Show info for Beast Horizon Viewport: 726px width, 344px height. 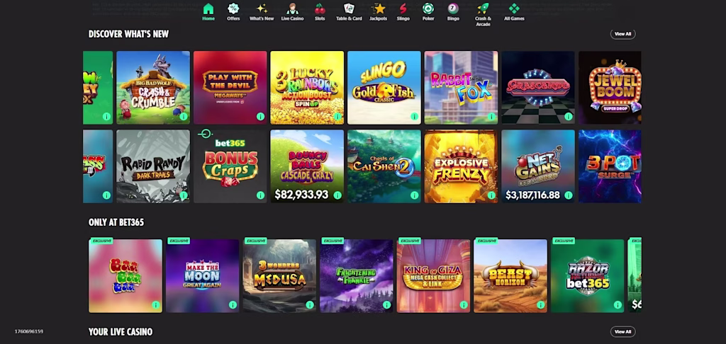[540, 304]
